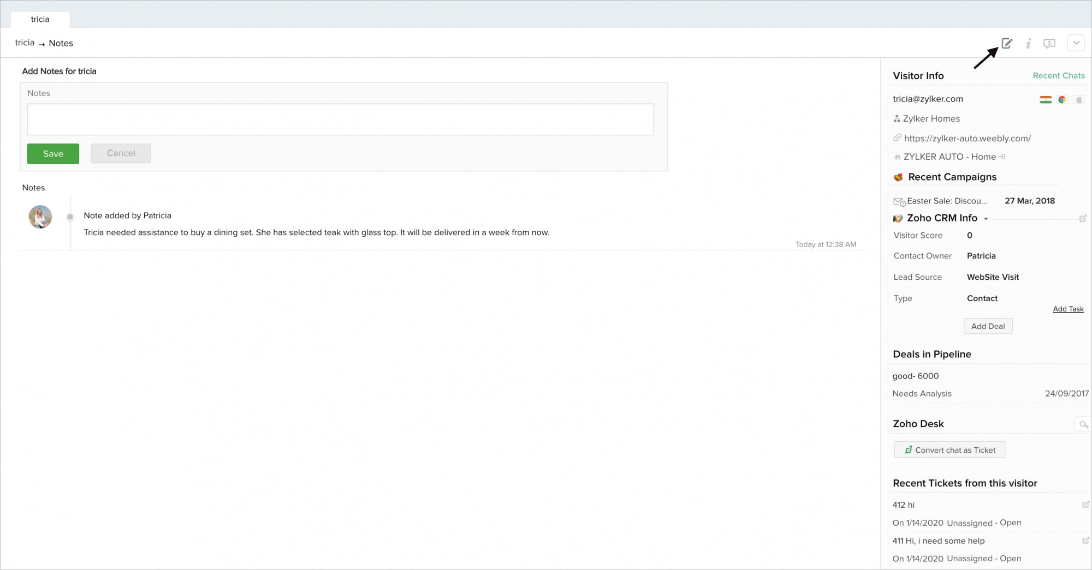Expand the Zoho CRM Info dropdown arrow

click(x=986, y=219)
